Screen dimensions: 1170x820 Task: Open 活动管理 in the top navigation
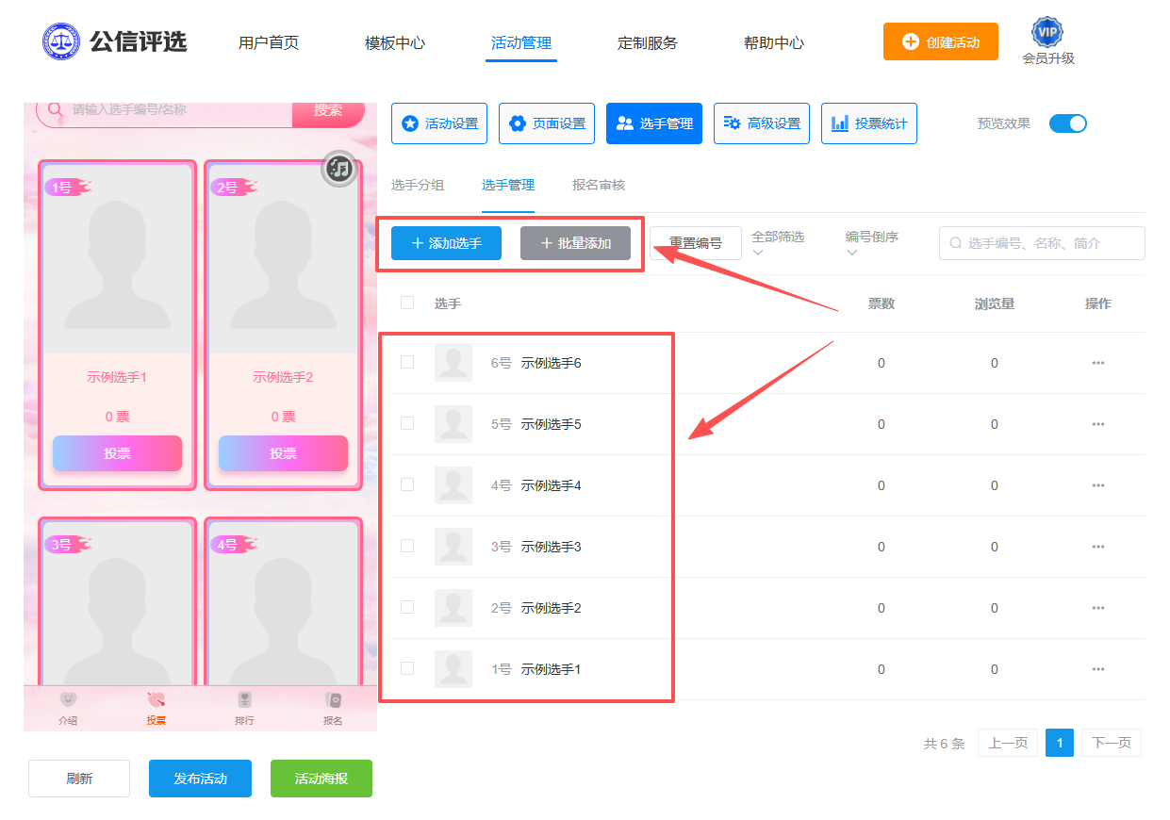click(521, 42)
